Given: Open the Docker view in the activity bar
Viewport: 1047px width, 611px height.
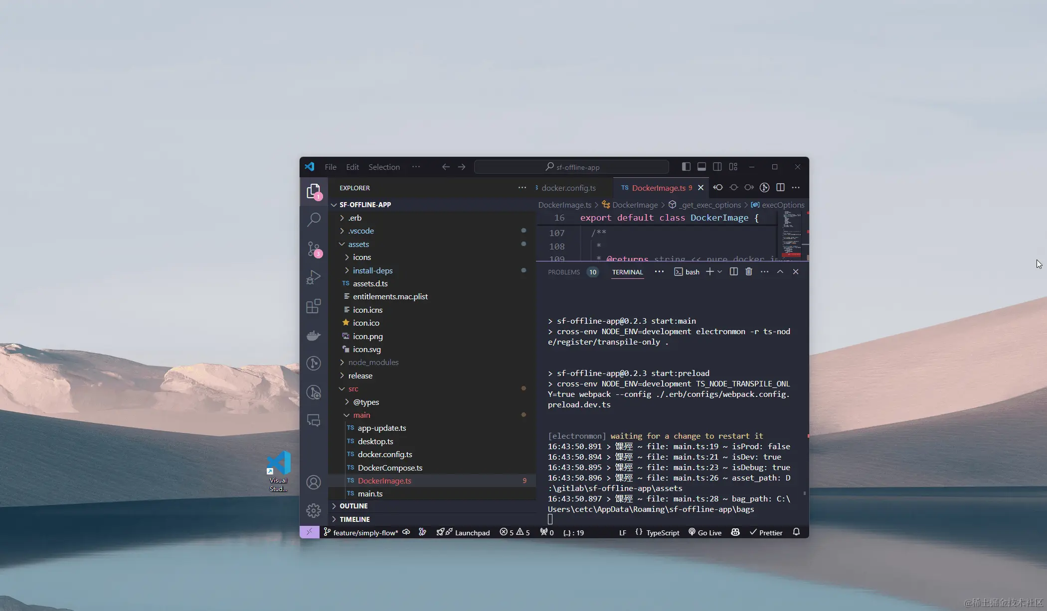Looking at the screenshot, I should (314, 335).
